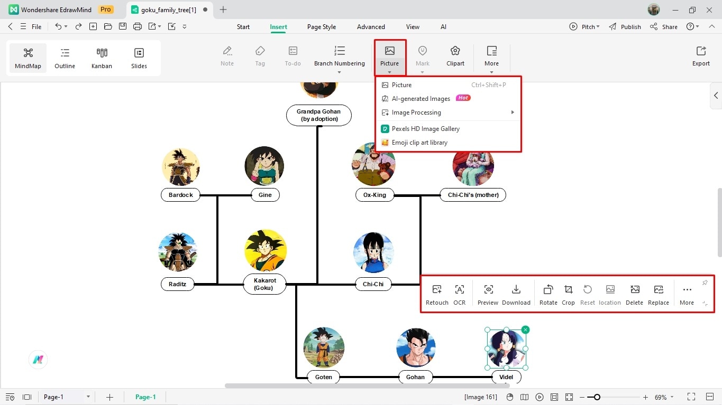Open the customize quick access toolbar chevron
The image size is (722, 405).
click(185, 26)
